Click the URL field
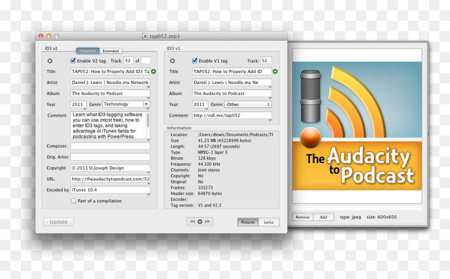The height and width of the screenshot is (279, 450). [x=110, y=179]
